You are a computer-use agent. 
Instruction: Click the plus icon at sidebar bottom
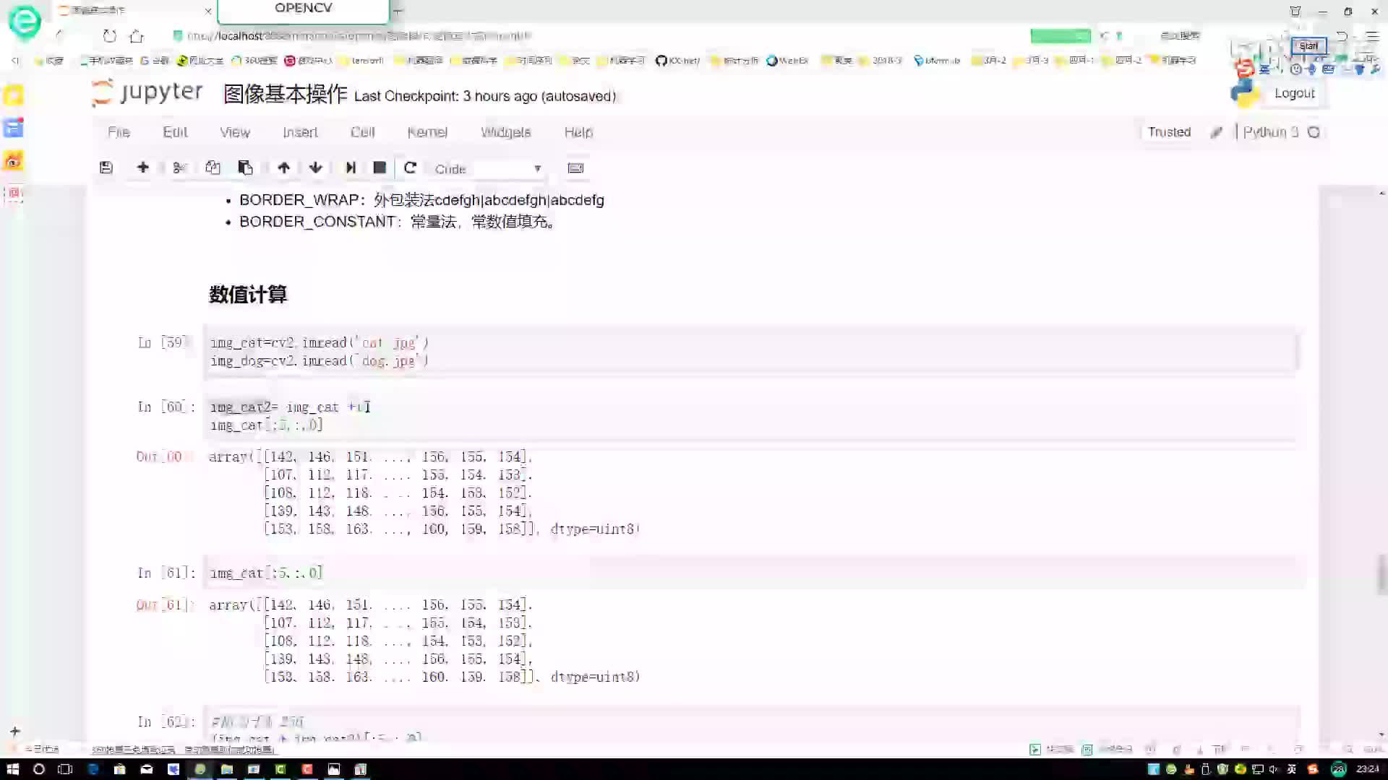click(15, 731)
